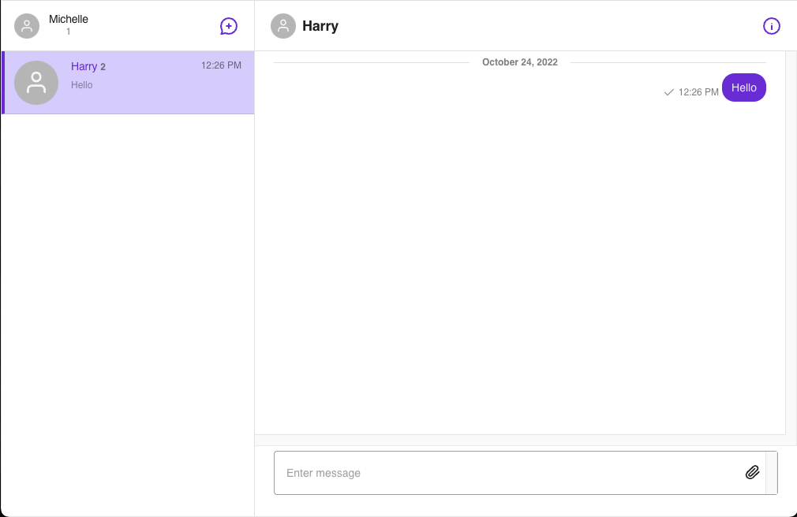797x517 pixels.
Task: Start a new chat with the plus bubble icon
Action: tap(229, 26)
